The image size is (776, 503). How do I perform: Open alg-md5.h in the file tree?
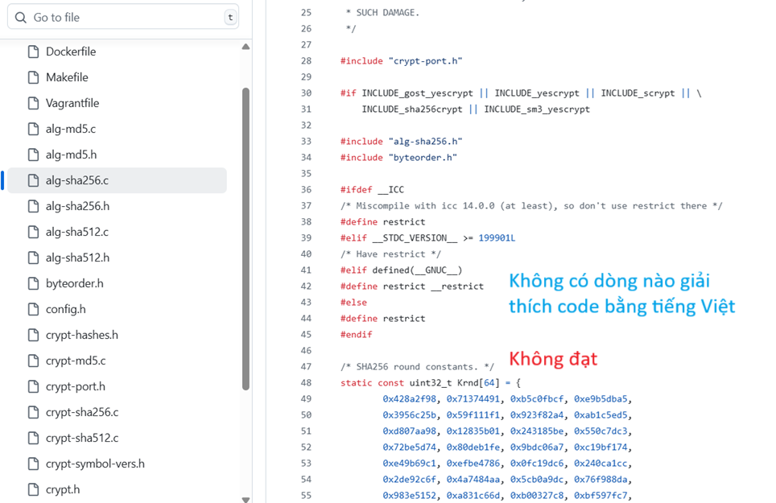72,155
